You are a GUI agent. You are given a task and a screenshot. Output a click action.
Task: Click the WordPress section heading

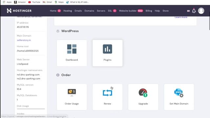[70, 31]
